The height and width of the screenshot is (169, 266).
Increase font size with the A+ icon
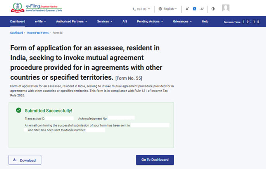[x=202, y=9]
